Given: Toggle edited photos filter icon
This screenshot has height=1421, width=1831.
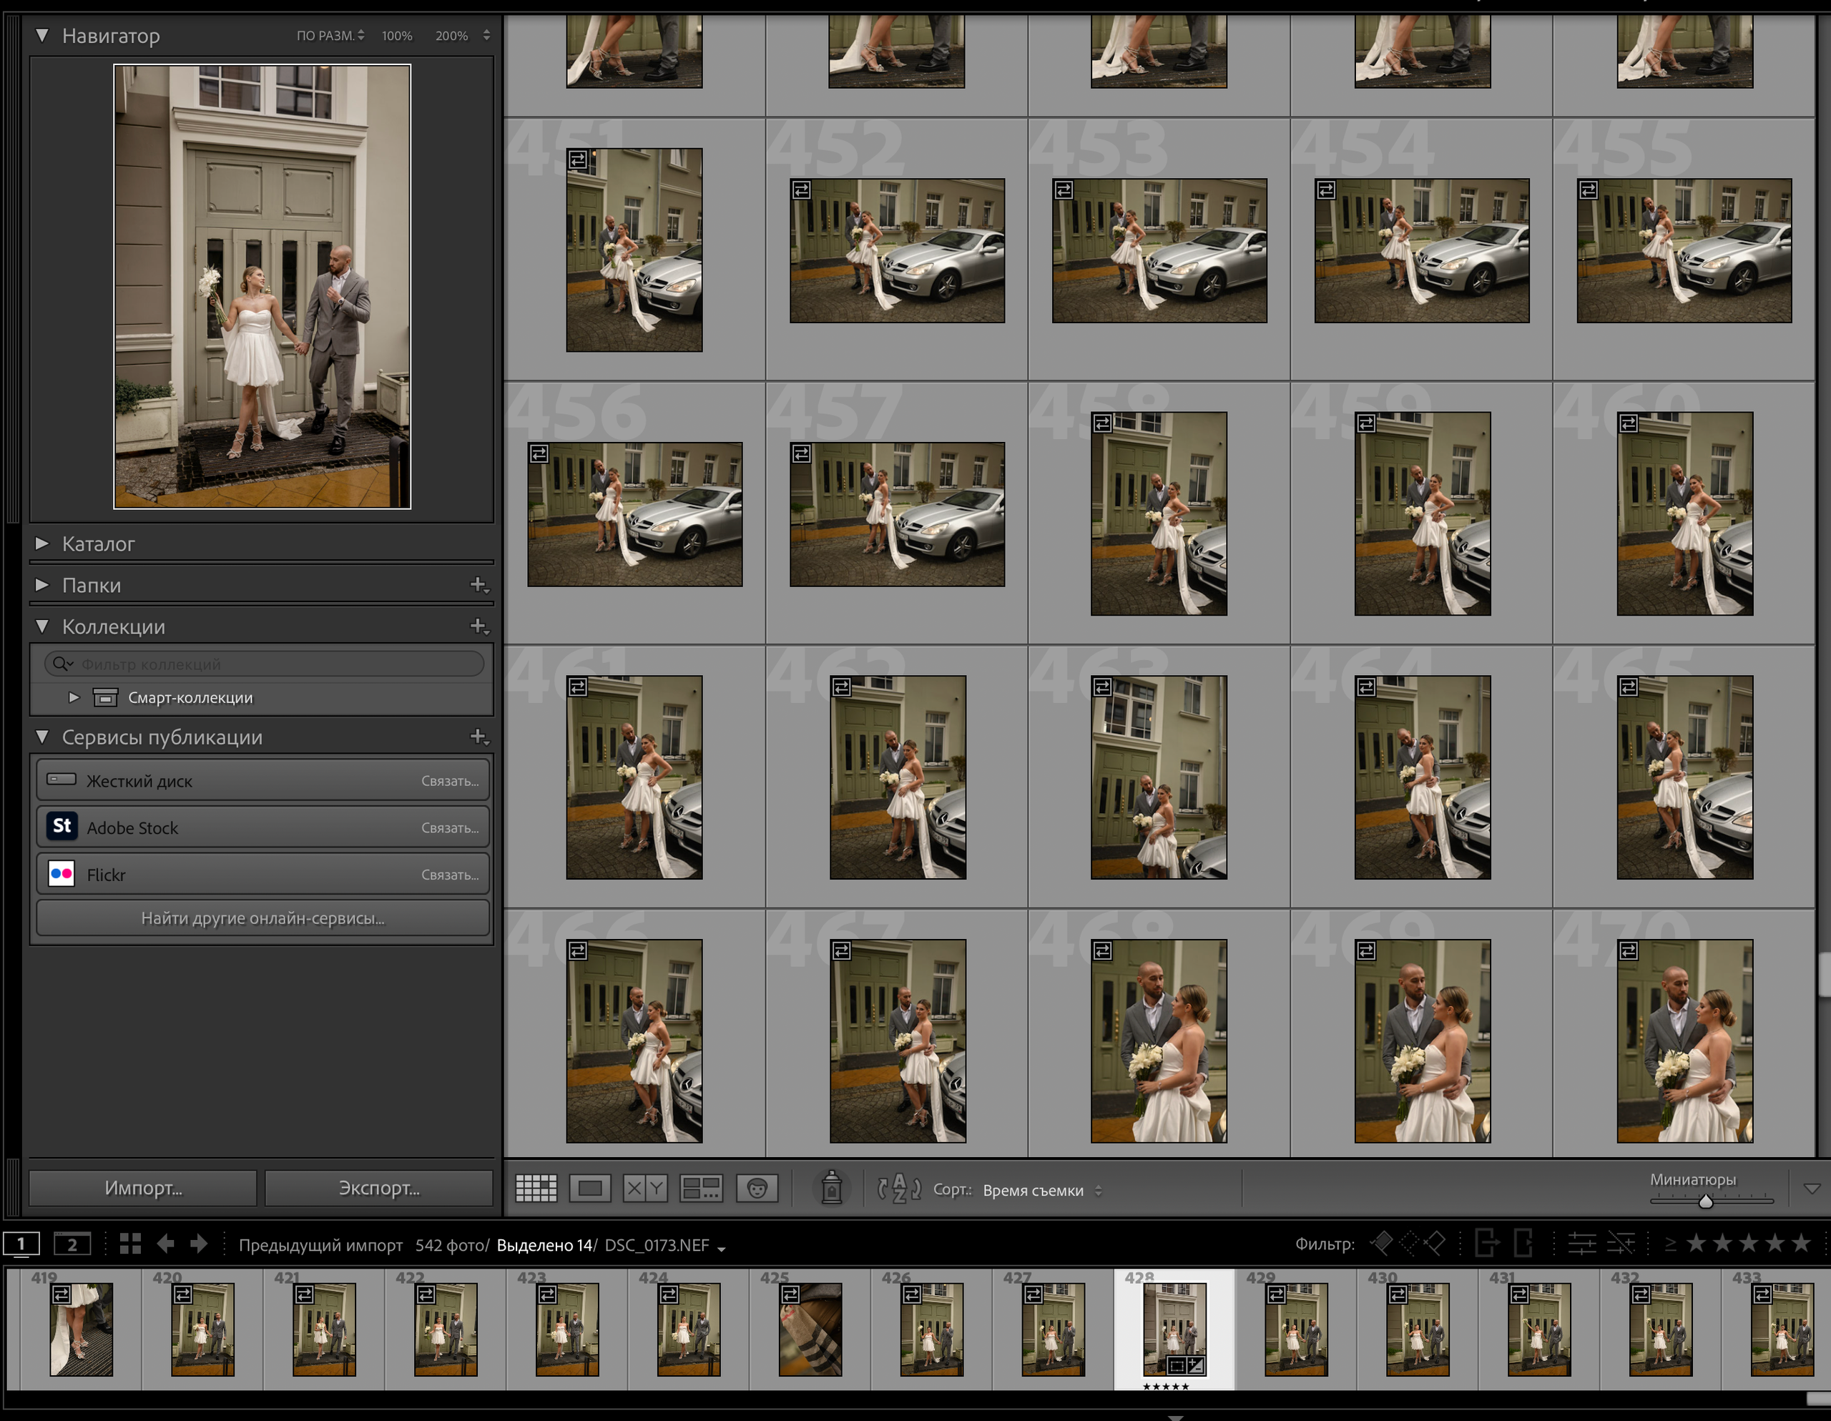Looking at the screenshot, I should (x=1581, y=1243).
